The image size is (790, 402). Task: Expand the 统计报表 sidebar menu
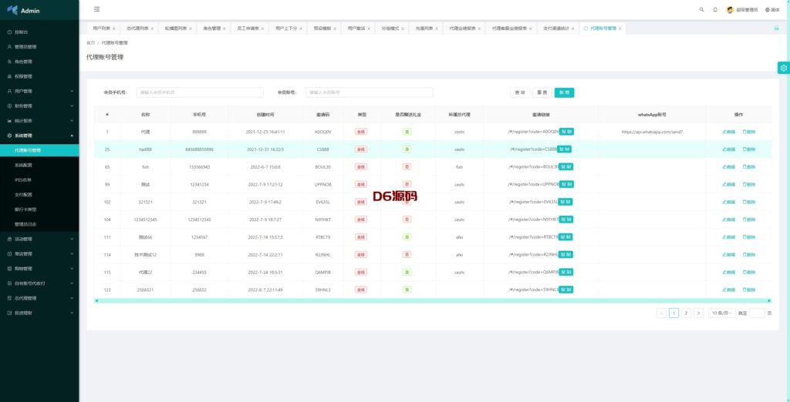(x=39, y=121)
